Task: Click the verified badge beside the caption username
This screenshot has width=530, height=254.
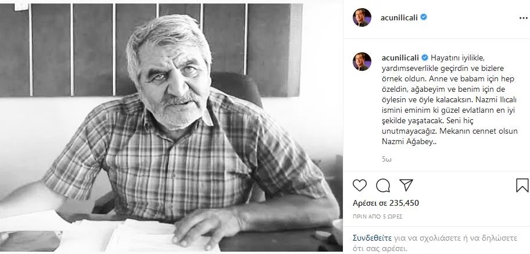Action: pyautogui.click(x=425, y=58)
